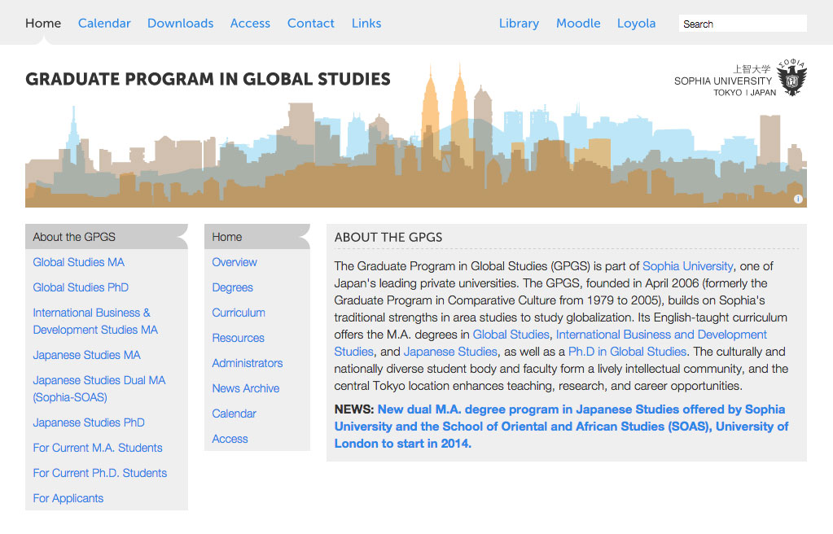Open the Library link in header
This screenshot has width=833, height=534.
tap(519, 24)
